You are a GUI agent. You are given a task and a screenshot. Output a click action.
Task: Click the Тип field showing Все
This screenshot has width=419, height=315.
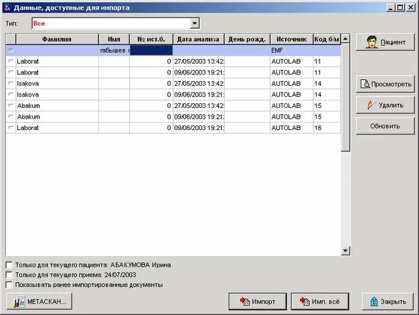click(x=115, y=23)
